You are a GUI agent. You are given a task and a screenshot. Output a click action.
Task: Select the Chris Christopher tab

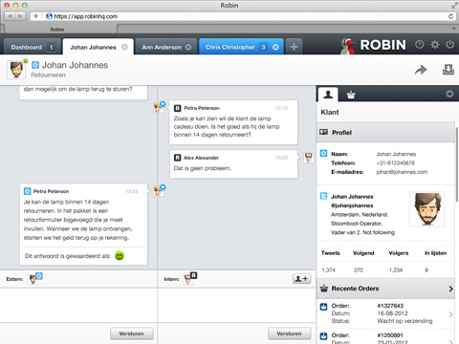click(x=241, y=47)
